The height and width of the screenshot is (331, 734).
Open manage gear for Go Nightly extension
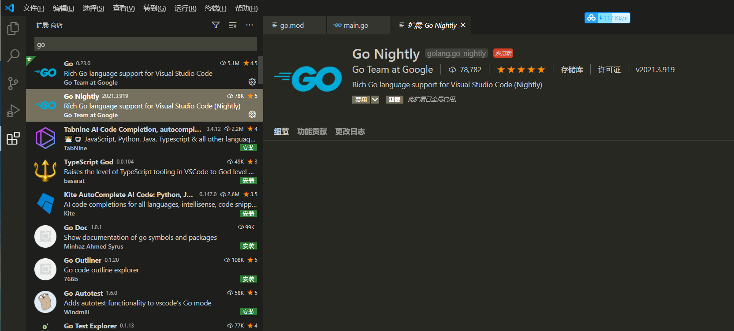pos(252,114)
